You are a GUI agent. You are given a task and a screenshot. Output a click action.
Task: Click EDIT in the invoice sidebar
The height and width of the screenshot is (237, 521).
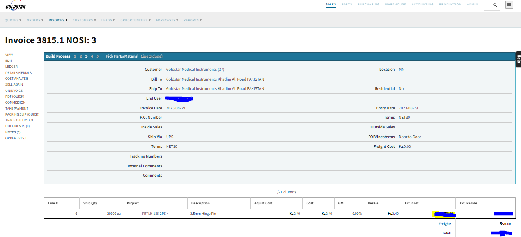click(x=9, y=61)
